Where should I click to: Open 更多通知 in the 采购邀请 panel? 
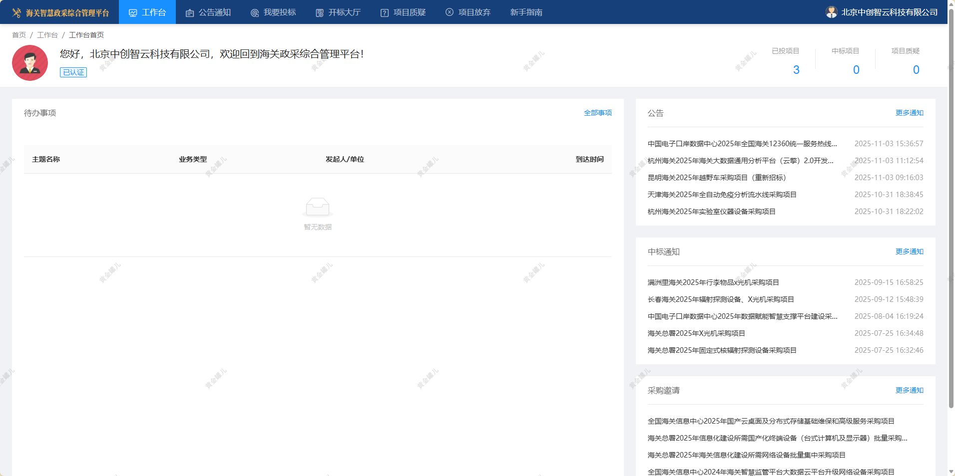(x=909, y=391)
